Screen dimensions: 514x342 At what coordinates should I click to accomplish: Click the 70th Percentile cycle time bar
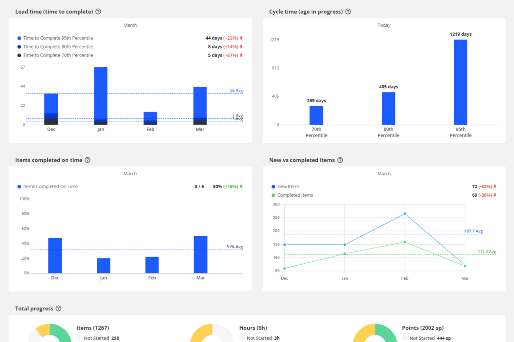pyautogui.click(x=316, y=115)
